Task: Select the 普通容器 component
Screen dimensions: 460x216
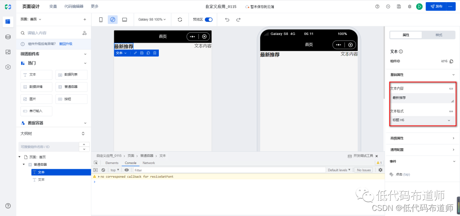Action: [x=71, y=87]
